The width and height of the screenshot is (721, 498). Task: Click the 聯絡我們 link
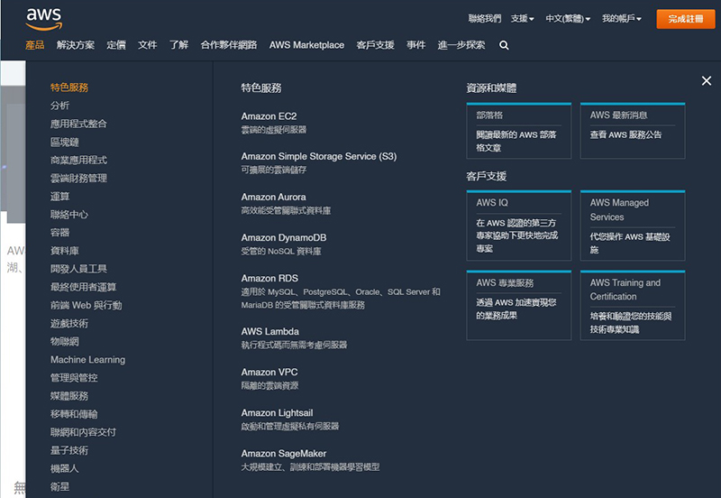[485, 19]
